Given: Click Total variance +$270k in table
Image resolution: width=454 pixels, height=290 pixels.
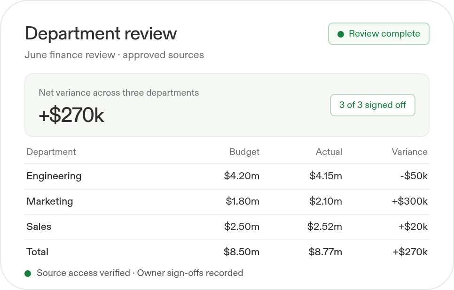Looking at the screenshot, I should pyautogui.click(x=410, y=252).
